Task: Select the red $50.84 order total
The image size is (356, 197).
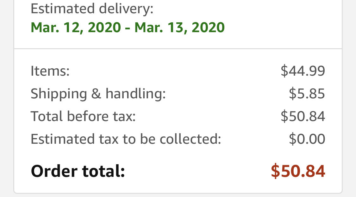Action: pos(298,171)
